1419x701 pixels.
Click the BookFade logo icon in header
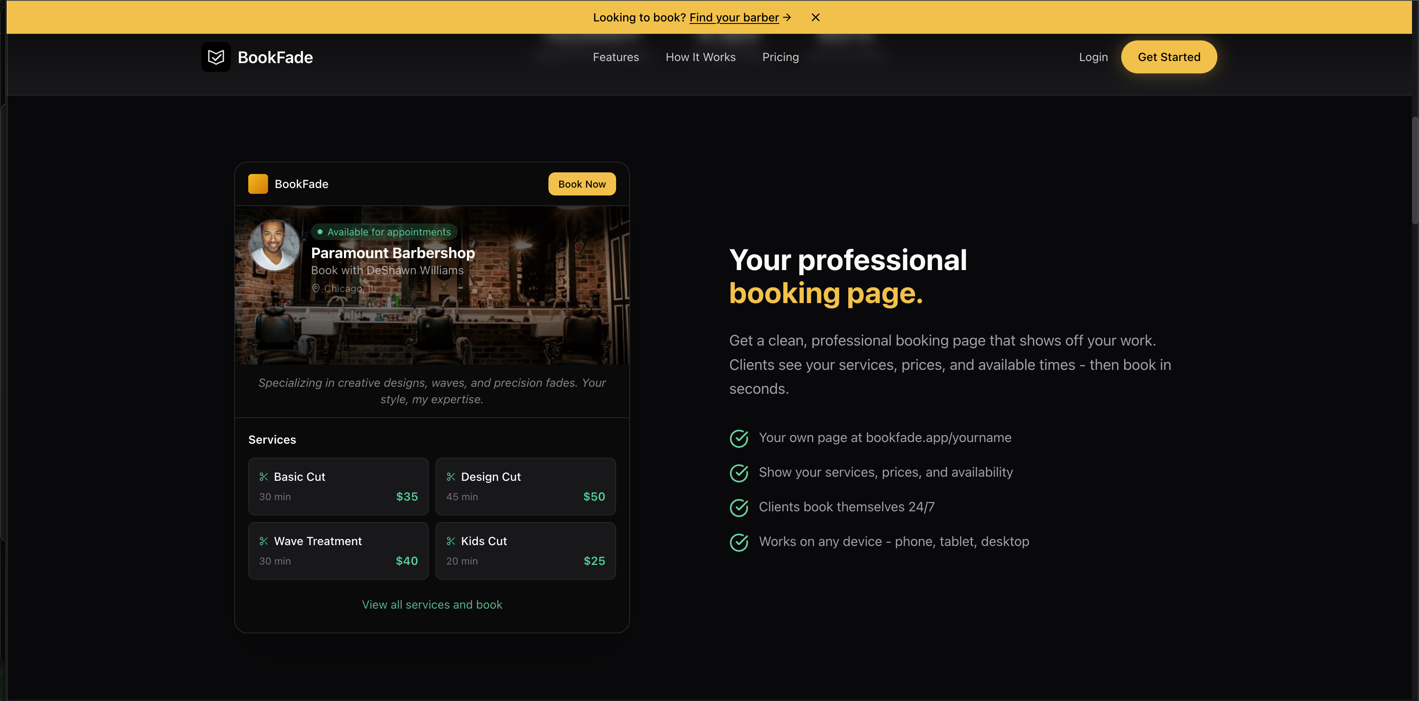tap(216, 57)
